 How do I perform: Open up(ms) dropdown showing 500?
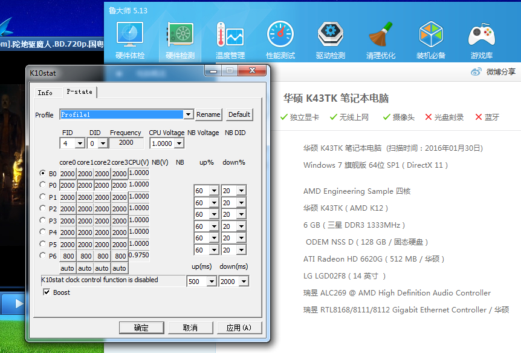212,282
